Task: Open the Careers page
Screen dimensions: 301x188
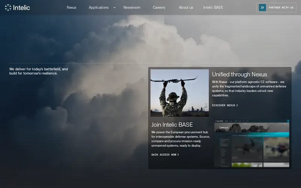Action: coord(159,8)
